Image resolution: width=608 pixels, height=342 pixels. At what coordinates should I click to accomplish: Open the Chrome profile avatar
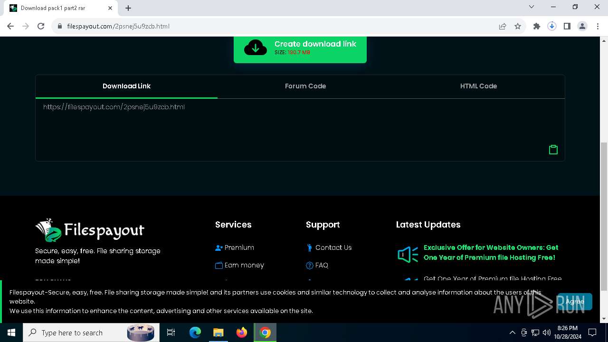pyautogui.click(x=582, y=26)
